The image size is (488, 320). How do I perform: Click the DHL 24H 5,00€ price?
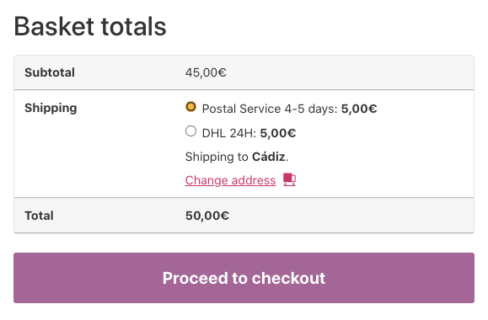[278, 133]
